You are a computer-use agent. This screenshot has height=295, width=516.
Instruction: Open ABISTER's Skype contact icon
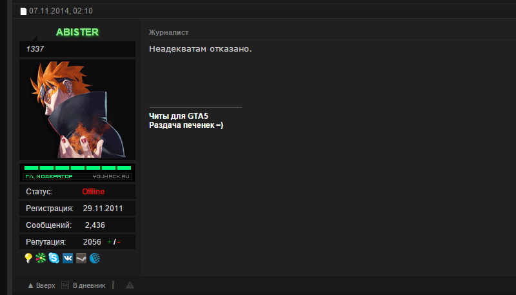(54, 258)
